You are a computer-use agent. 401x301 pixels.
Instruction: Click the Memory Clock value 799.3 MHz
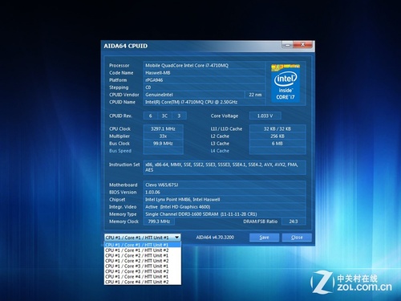point(159,222)
